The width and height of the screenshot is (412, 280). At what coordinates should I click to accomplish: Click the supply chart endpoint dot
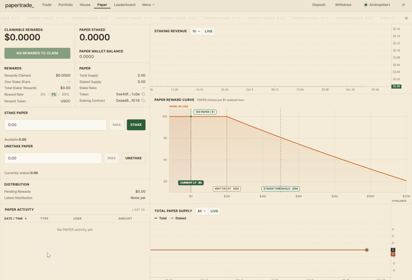coord(367,250)
